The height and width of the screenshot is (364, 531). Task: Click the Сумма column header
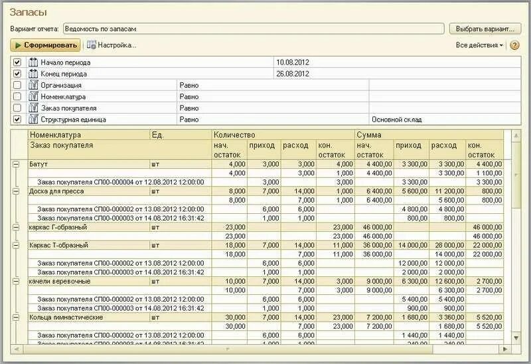tap(429, 135)
